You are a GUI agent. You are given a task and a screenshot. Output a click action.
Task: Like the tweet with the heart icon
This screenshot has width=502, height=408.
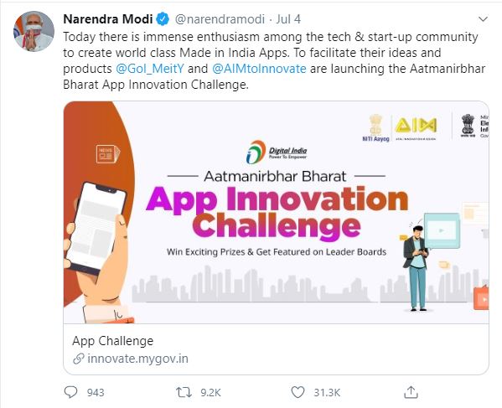coord(298,392)
